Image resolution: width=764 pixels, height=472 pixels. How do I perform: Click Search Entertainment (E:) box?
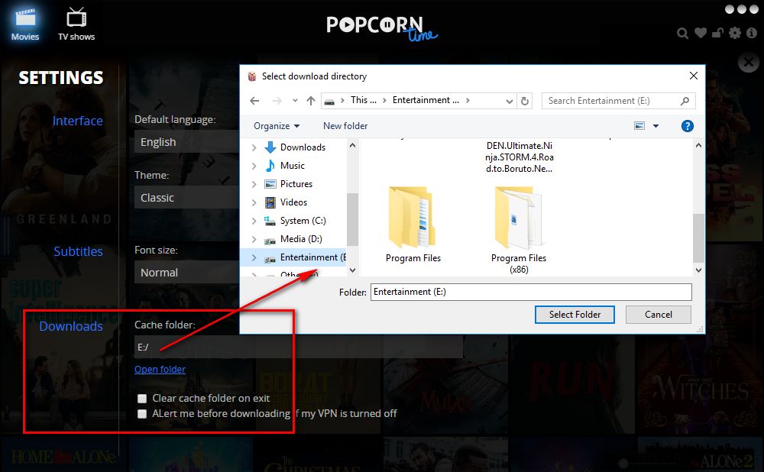(x=618, y=101)
